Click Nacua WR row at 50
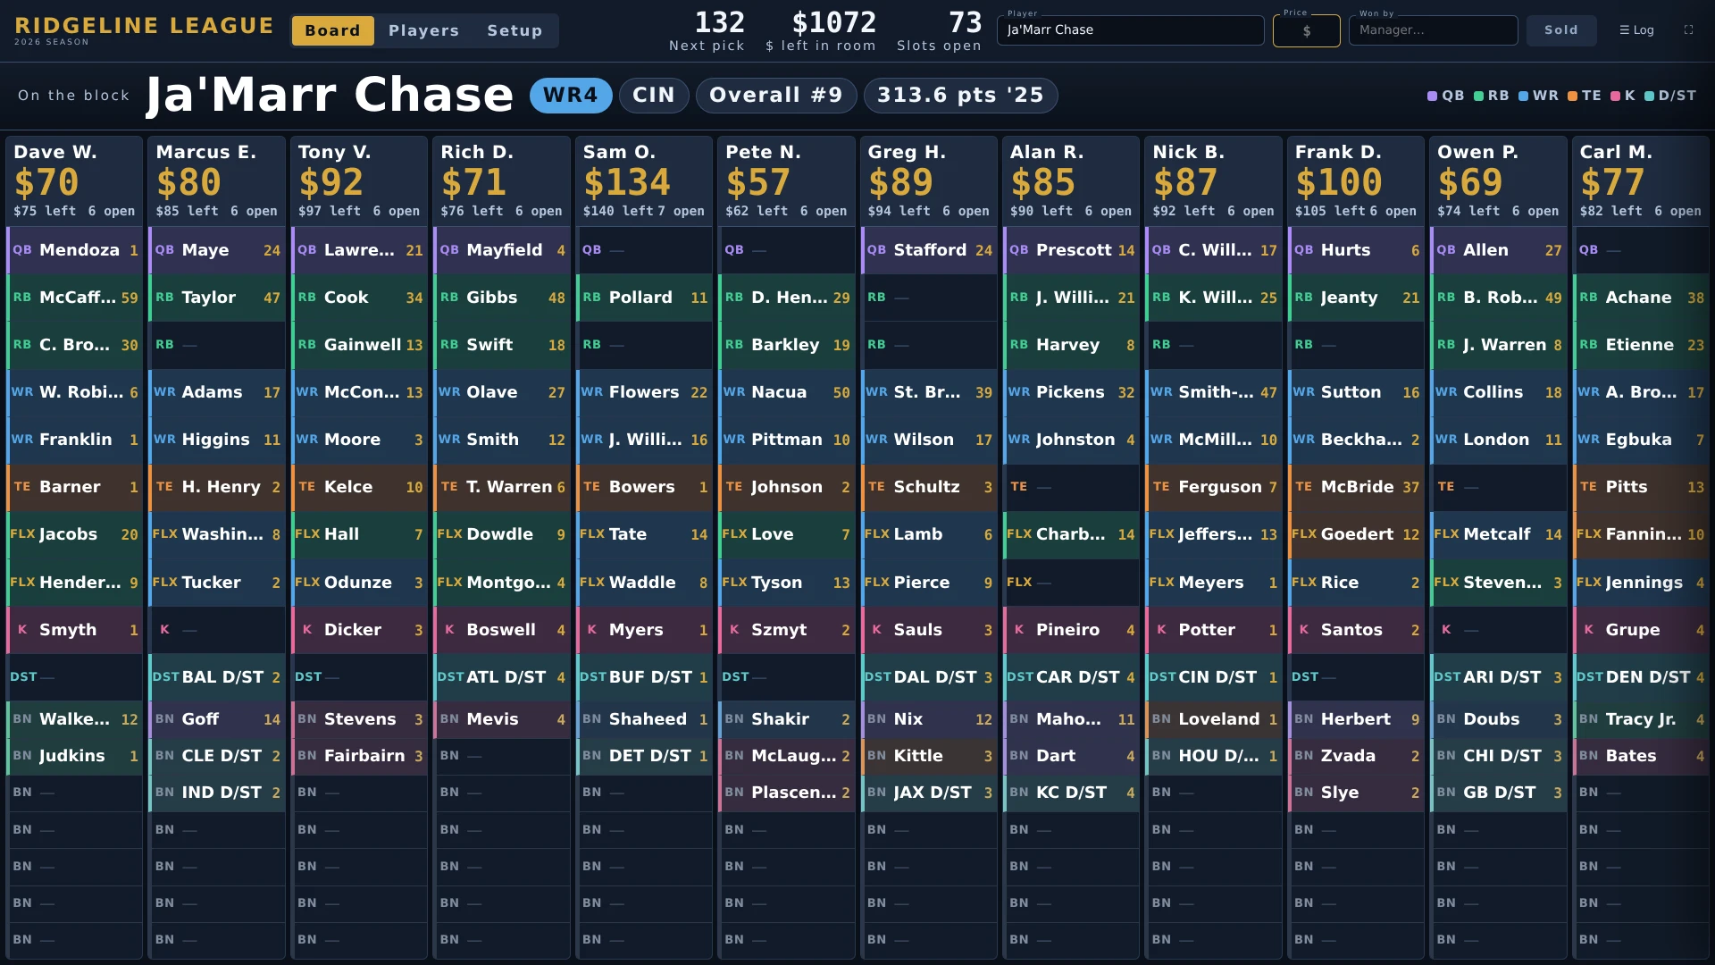The image size is (1715, 965). coord(786,392)
